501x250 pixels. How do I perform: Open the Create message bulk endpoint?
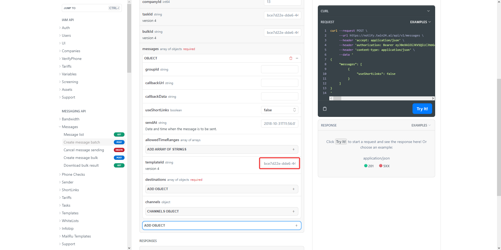[81, 158]
